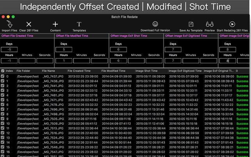Click Hours field in Offset File Created Time
This screenshot has width=251, height=157.
(9, 61)
